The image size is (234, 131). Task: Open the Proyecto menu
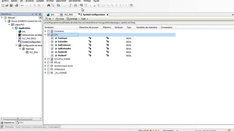pos(30,1)
